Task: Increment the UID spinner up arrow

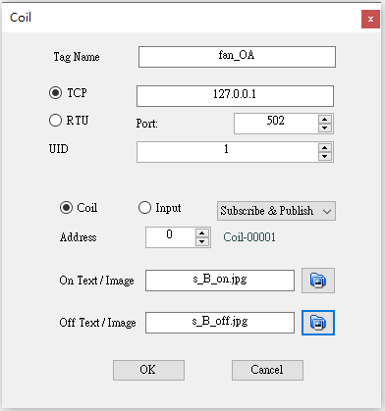Action: pos(325,148)
